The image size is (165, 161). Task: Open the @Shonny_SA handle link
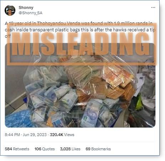pos(30,13)
